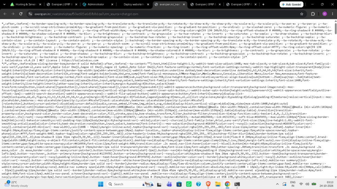Reload the current page
The image size is (337, 189).
pyautogui.click(x=21, y=14)
